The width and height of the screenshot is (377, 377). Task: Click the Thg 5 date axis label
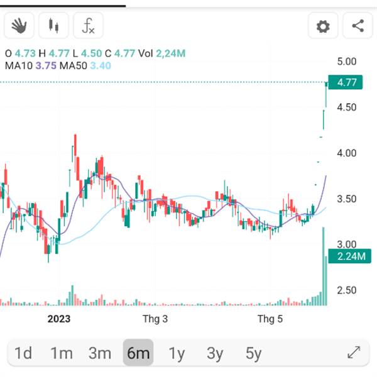coord(270,319)
